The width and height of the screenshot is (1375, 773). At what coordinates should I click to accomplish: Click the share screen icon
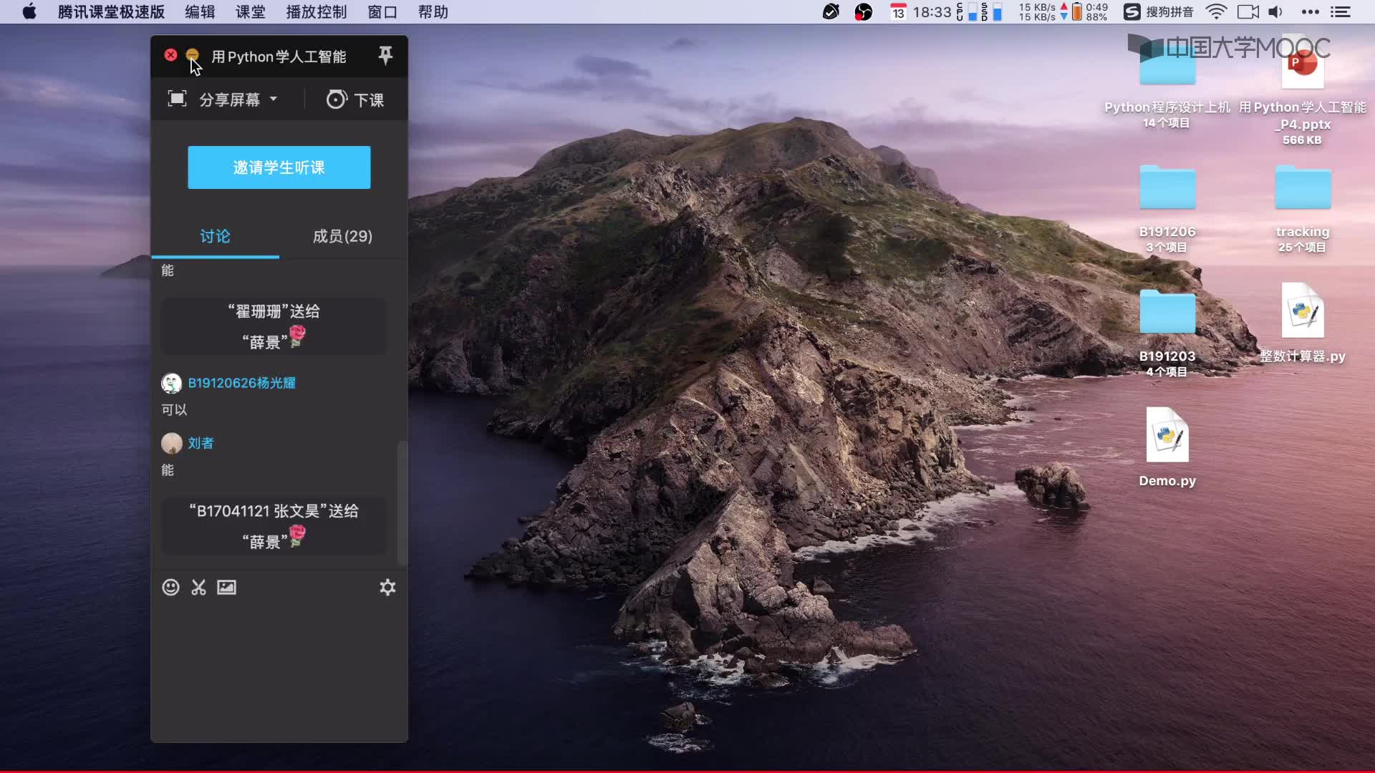(x=177, y=99)
